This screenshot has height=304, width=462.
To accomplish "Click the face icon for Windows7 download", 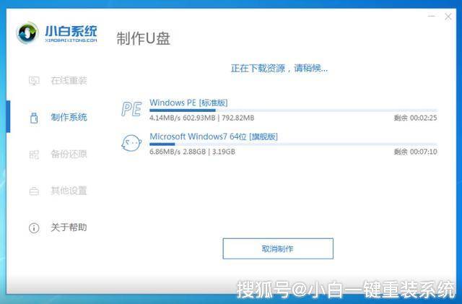I will 131,143.
